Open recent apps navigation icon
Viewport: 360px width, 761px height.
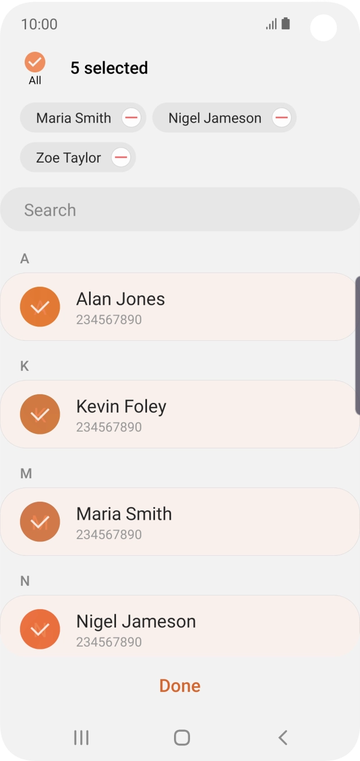(82, 737)
